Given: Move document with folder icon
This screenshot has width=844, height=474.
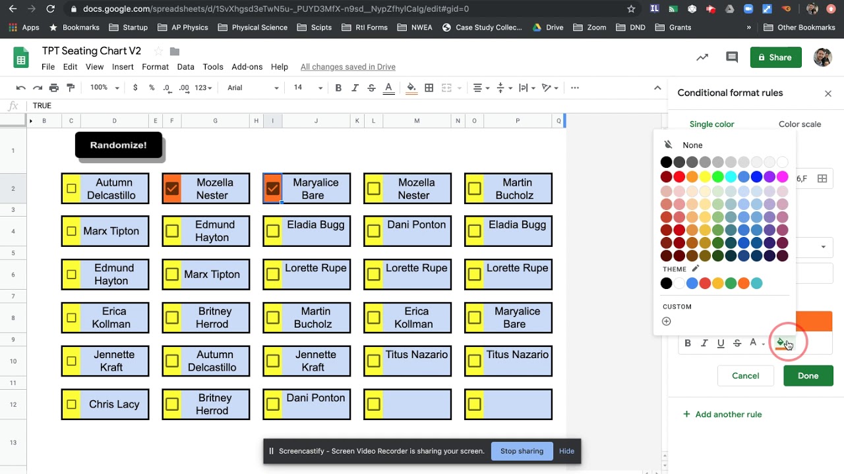Looking at the screenshot, I should tap(175, 51).
